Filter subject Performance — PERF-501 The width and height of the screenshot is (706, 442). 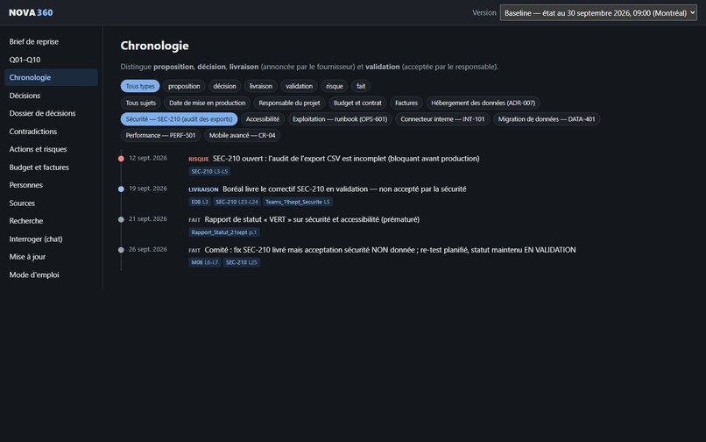(x=161, y=135)
